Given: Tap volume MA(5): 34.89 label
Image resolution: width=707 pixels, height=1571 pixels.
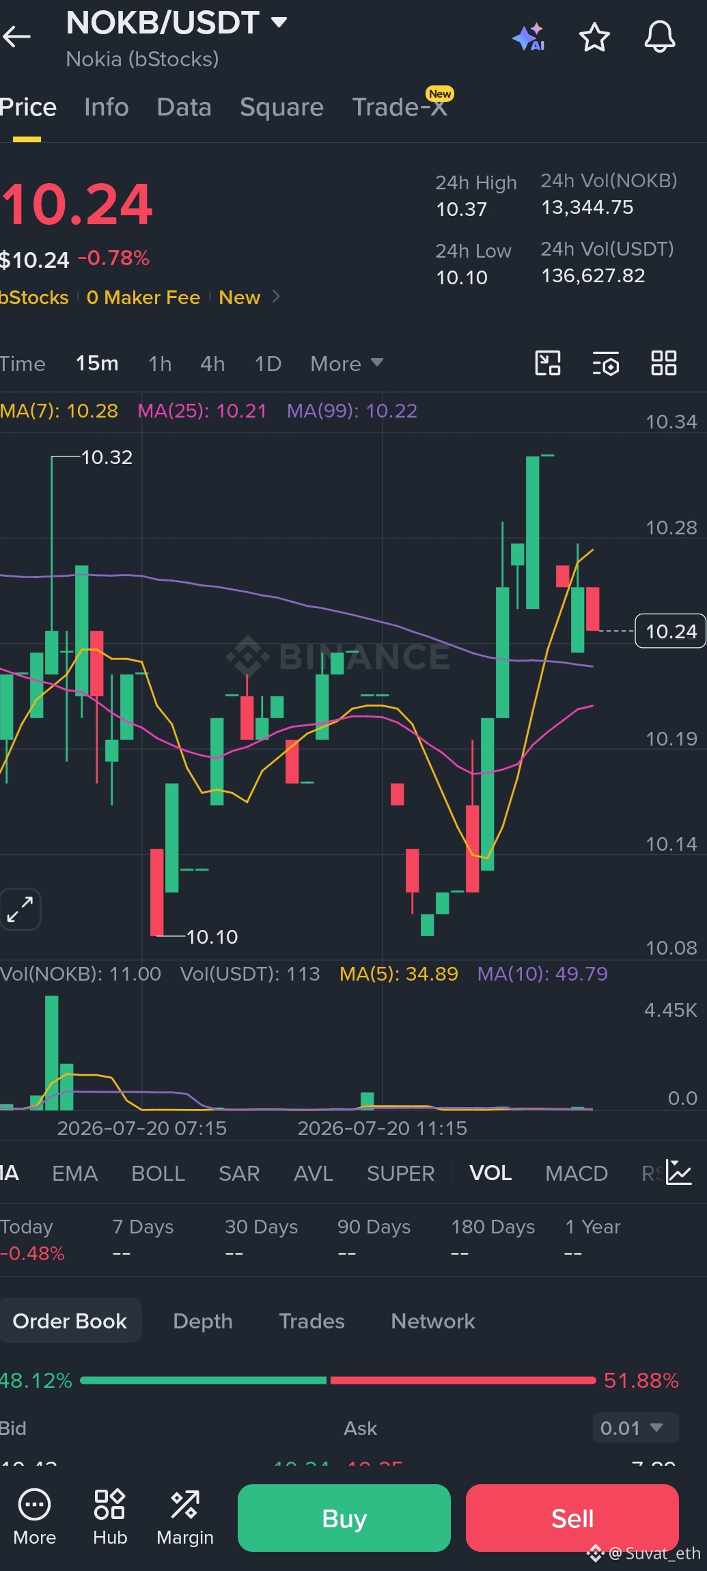Looking at the screenshot, I should (399, 973).
